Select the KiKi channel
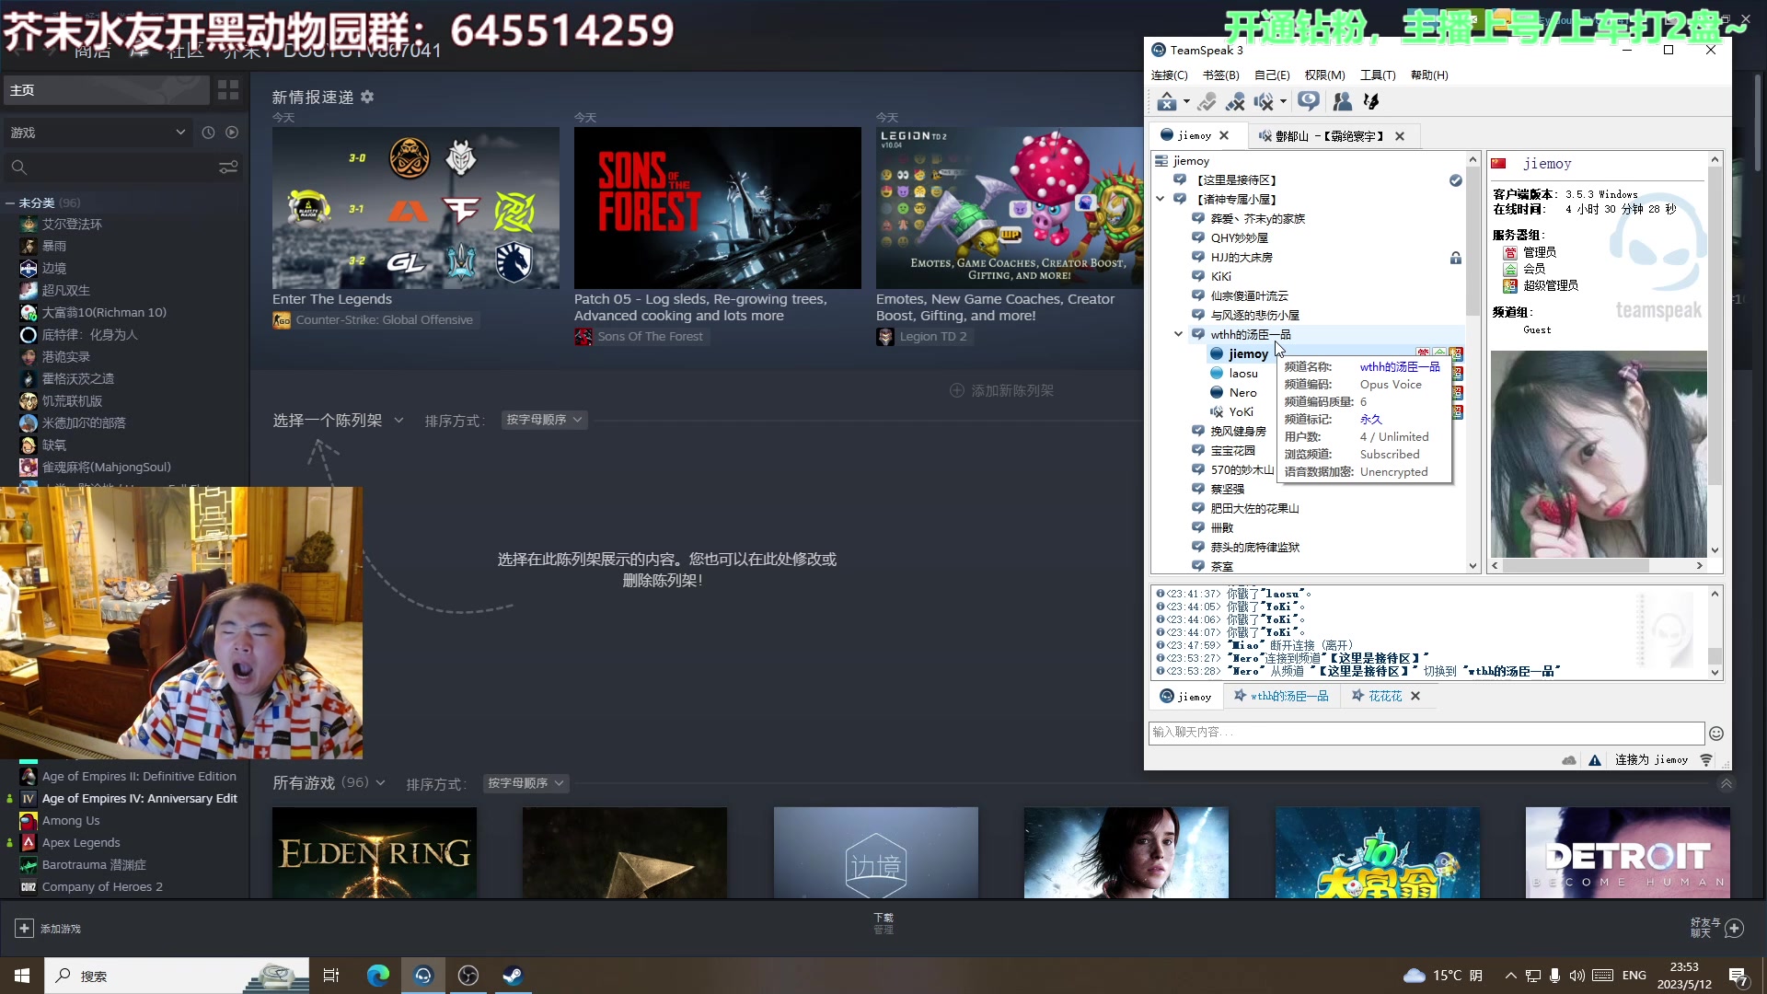Viewport: 1767px width, 994px height. click(1220, 277)
